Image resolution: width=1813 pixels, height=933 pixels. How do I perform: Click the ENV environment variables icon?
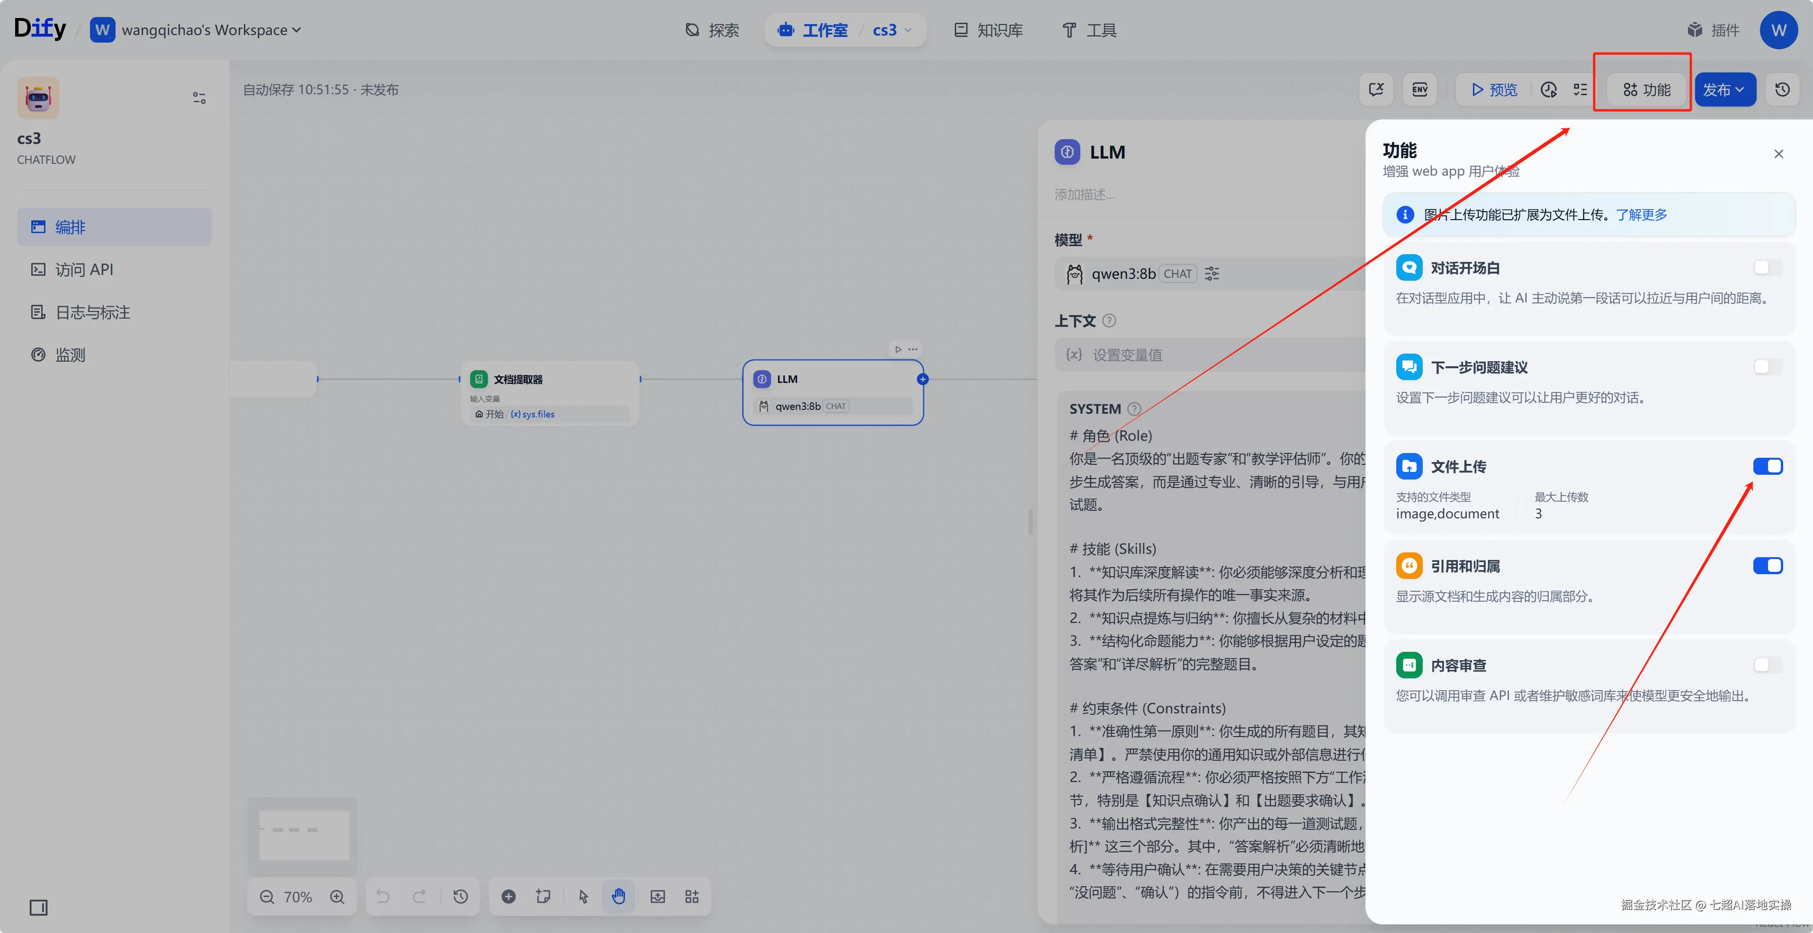pyautogui.click(x=1419, y=89)
